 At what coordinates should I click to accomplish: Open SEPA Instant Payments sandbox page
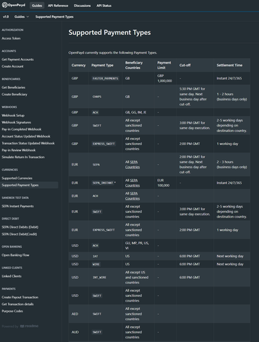tap(18, 206)
